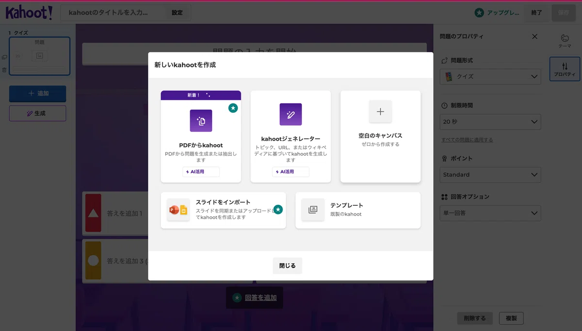Click the kahootジェネレーター title text
The image size is (582, 331).
pos(291,139)
